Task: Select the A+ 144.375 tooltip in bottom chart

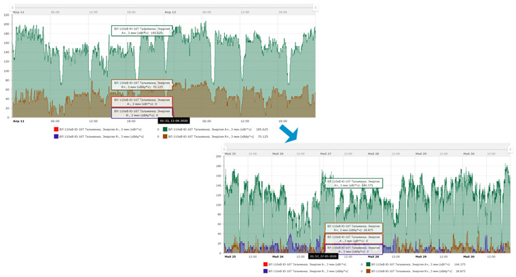Action: tap(353, 183)
